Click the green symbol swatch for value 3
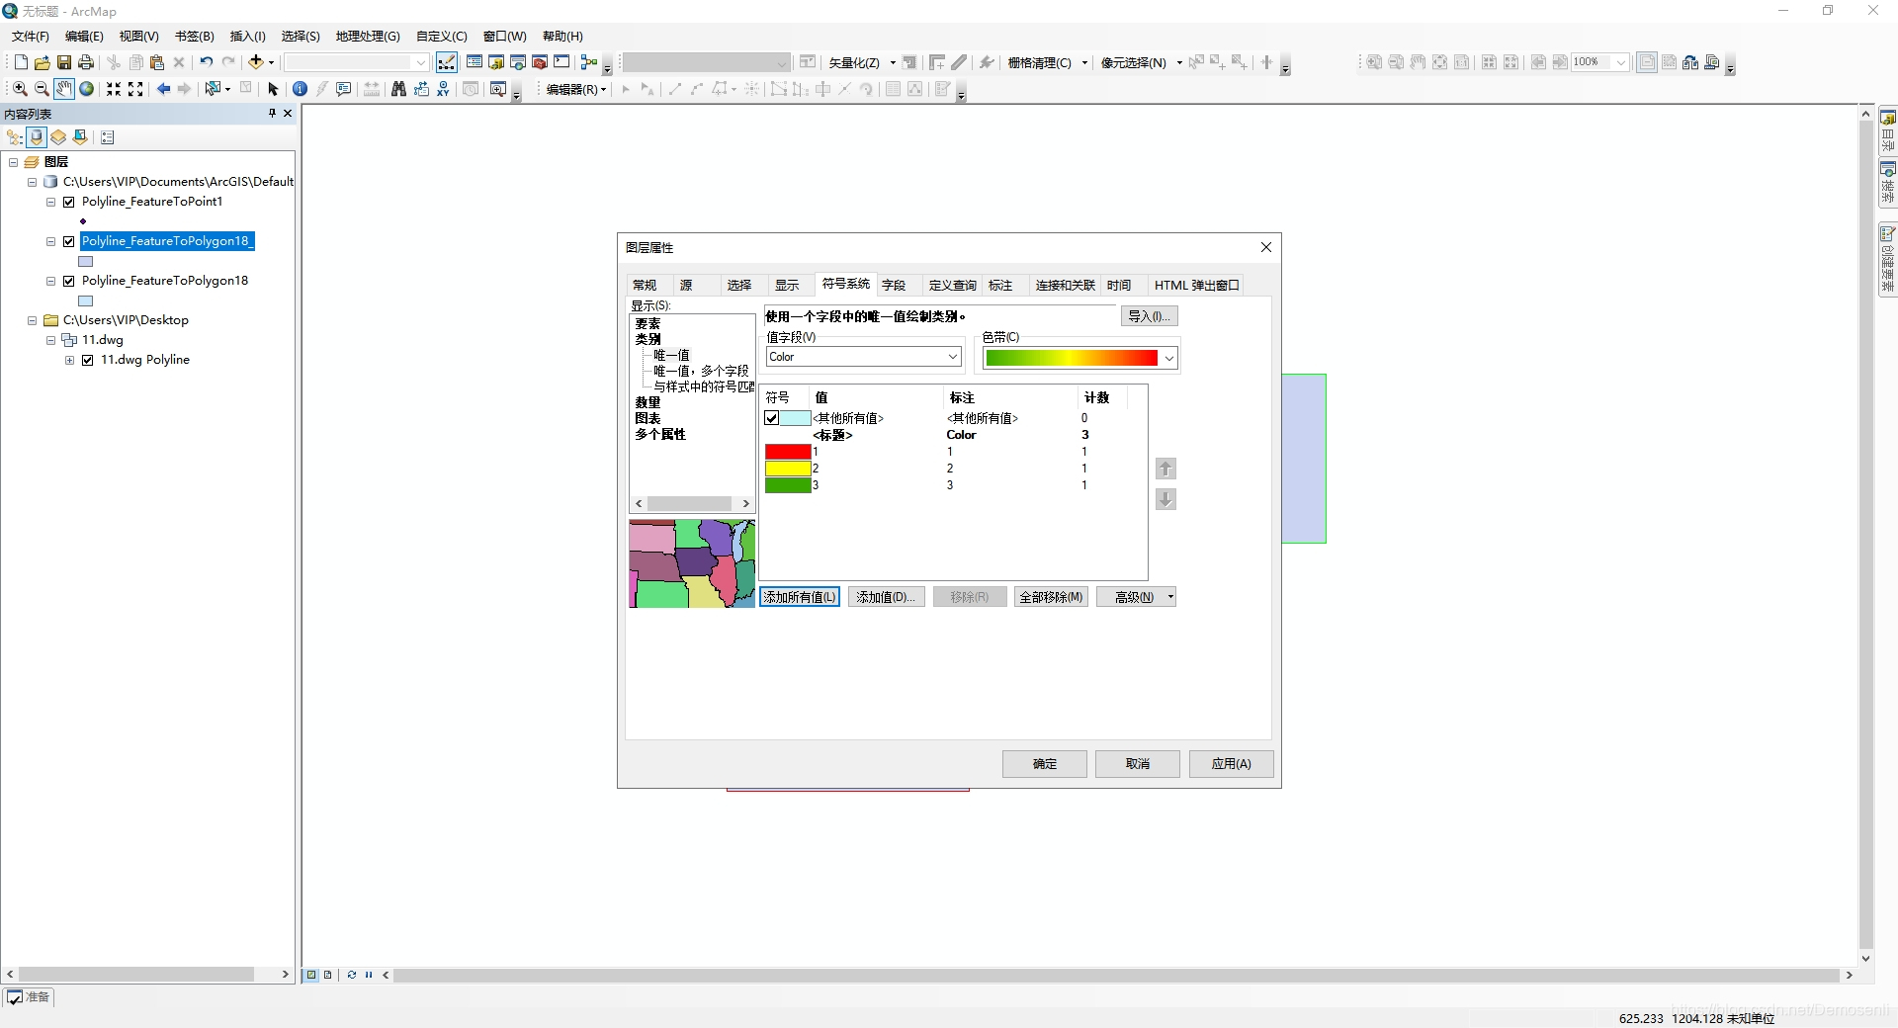Image resolution: width=1898 pixels, height=1028 pixels. (x=788, y=485)
